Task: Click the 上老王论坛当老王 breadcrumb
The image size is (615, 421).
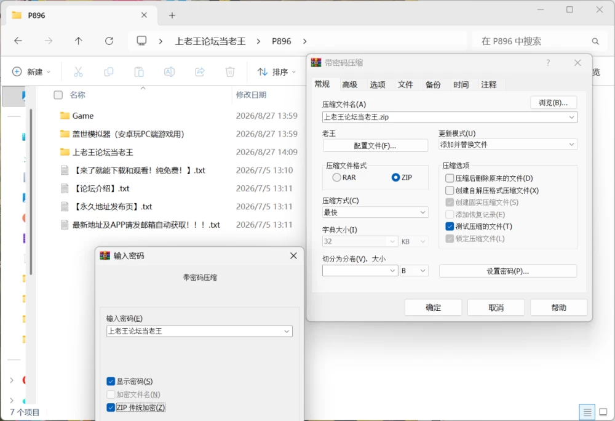Action: click(210, 41)
